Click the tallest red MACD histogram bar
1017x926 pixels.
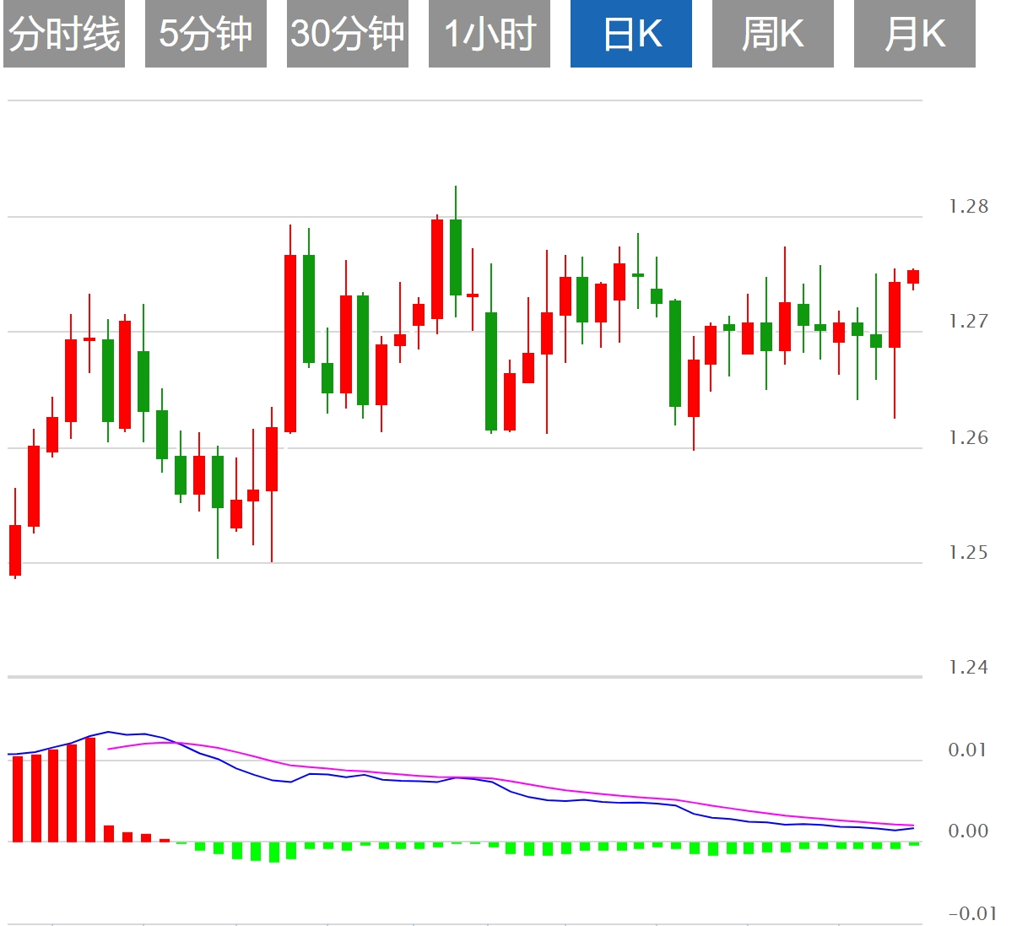coord(90,789)
